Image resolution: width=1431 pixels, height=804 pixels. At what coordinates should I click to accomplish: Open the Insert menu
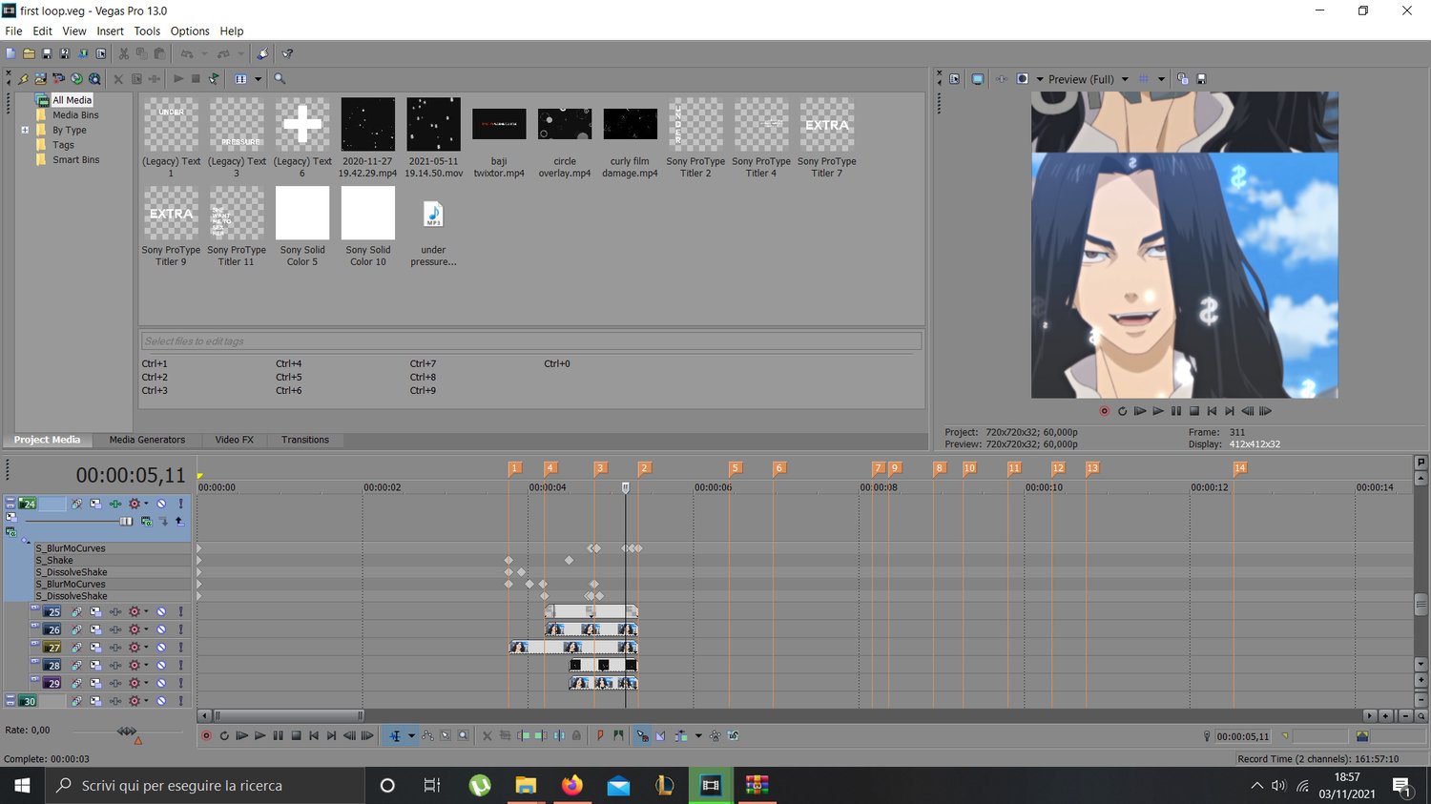[110, 31]
